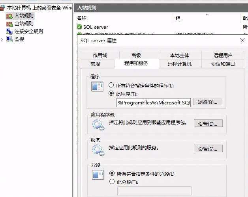Select 所有符合指定条件的分段 radio option
Screen dimensions: 248x197
click(112, 173)
